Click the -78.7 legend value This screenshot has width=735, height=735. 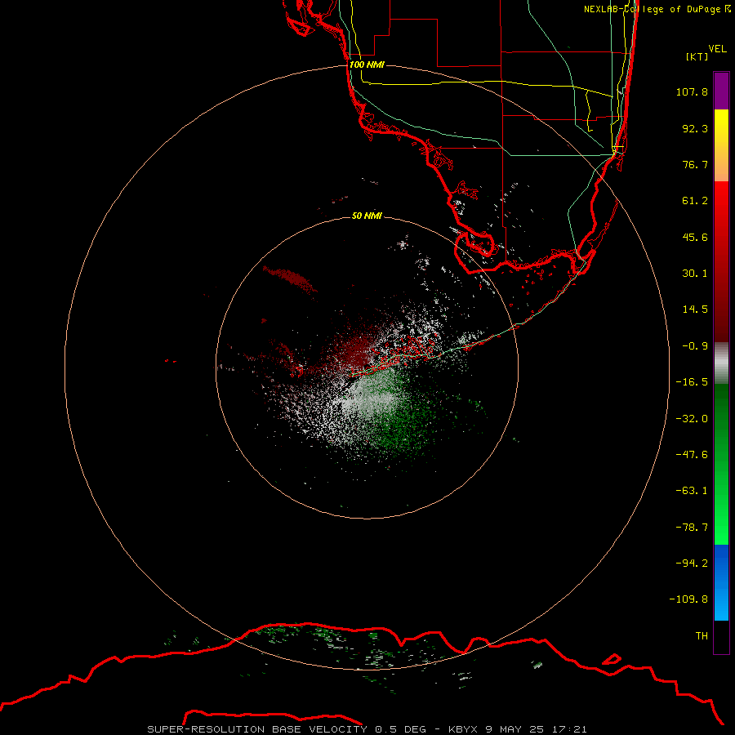click(692, 528)
